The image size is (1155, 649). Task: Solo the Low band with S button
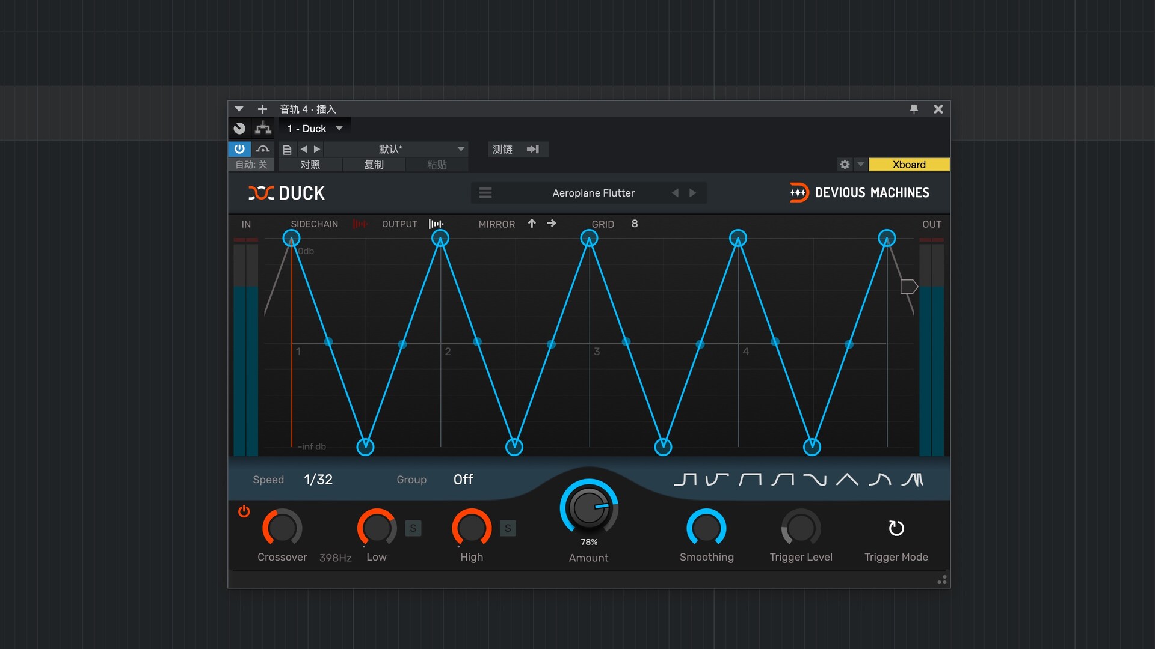413,528
